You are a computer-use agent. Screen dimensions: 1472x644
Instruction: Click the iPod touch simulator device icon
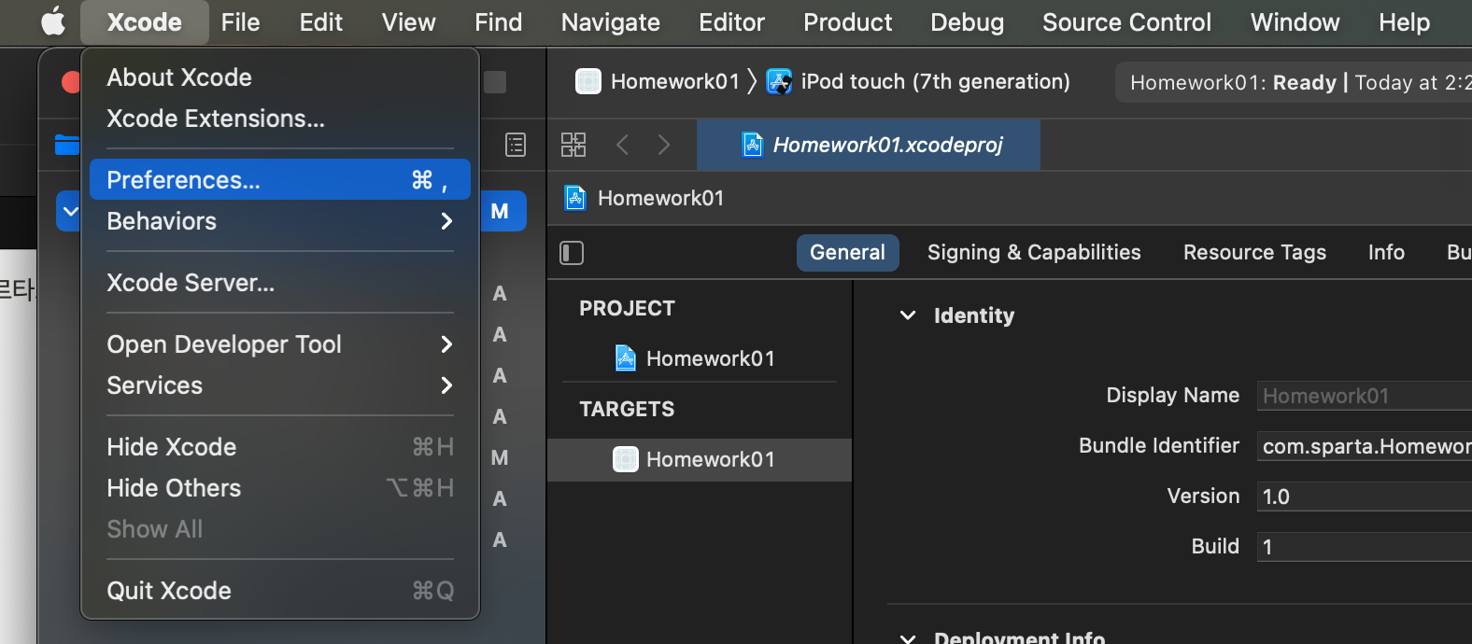pyautogui.click(x=779, y=82)
